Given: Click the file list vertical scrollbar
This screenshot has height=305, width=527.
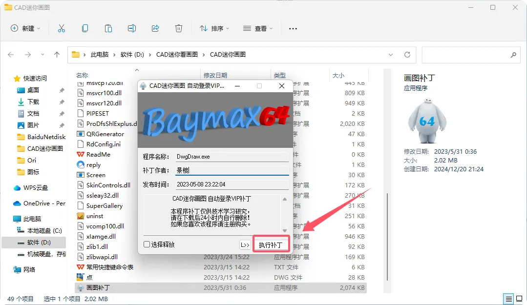Looking at the screenshot, I should click(387, 237).
